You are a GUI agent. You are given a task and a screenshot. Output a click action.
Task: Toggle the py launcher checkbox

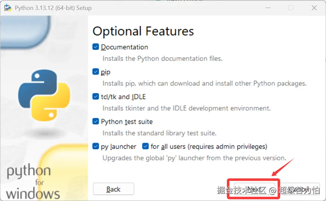96,146
